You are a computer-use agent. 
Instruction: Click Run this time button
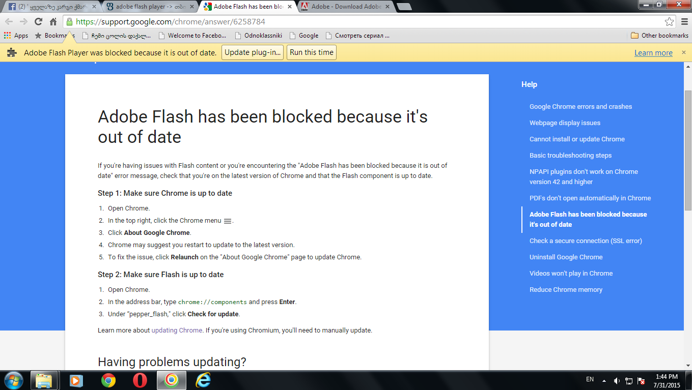[312, 52]
